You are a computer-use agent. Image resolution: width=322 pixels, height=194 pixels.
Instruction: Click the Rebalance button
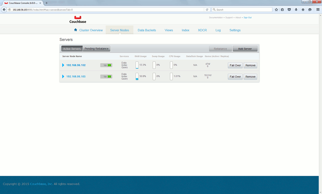[x=220, y=49]
